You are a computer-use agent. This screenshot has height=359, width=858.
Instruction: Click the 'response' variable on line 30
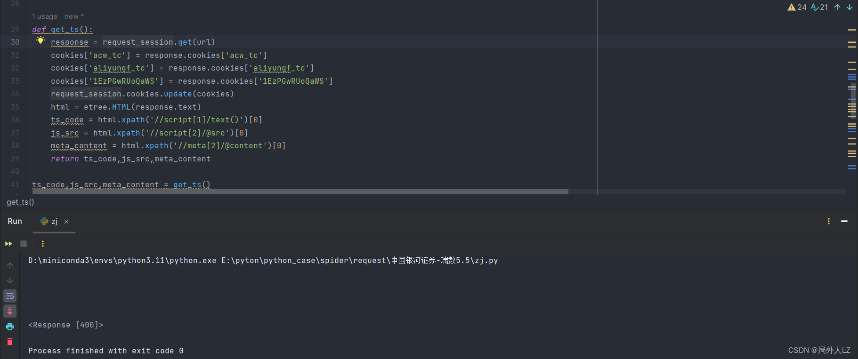(70, 42)
